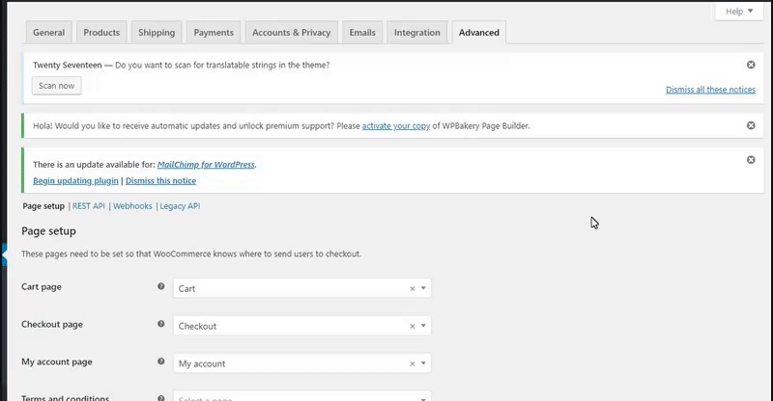Screen dimensions: 773x401
Task: Clear the selected Cart page value
Action: 412,288
